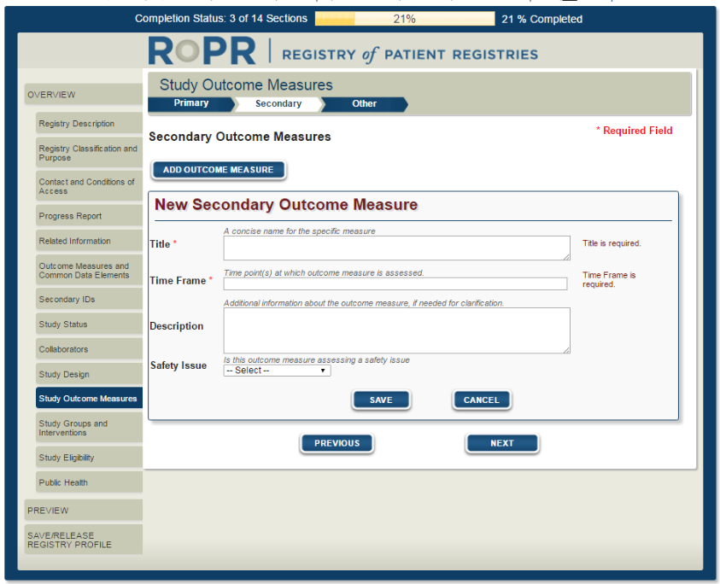
Task: Click the Save button
Action: coord(381,400)
